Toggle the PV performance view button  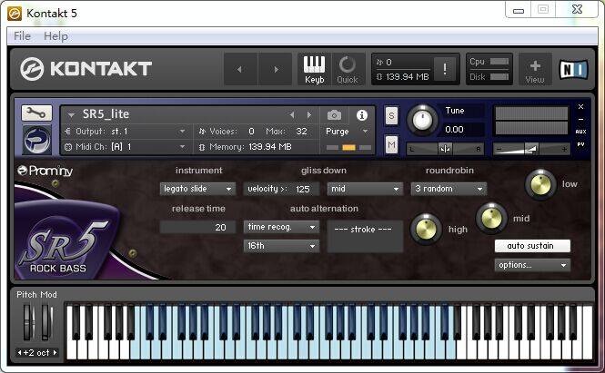580,144
